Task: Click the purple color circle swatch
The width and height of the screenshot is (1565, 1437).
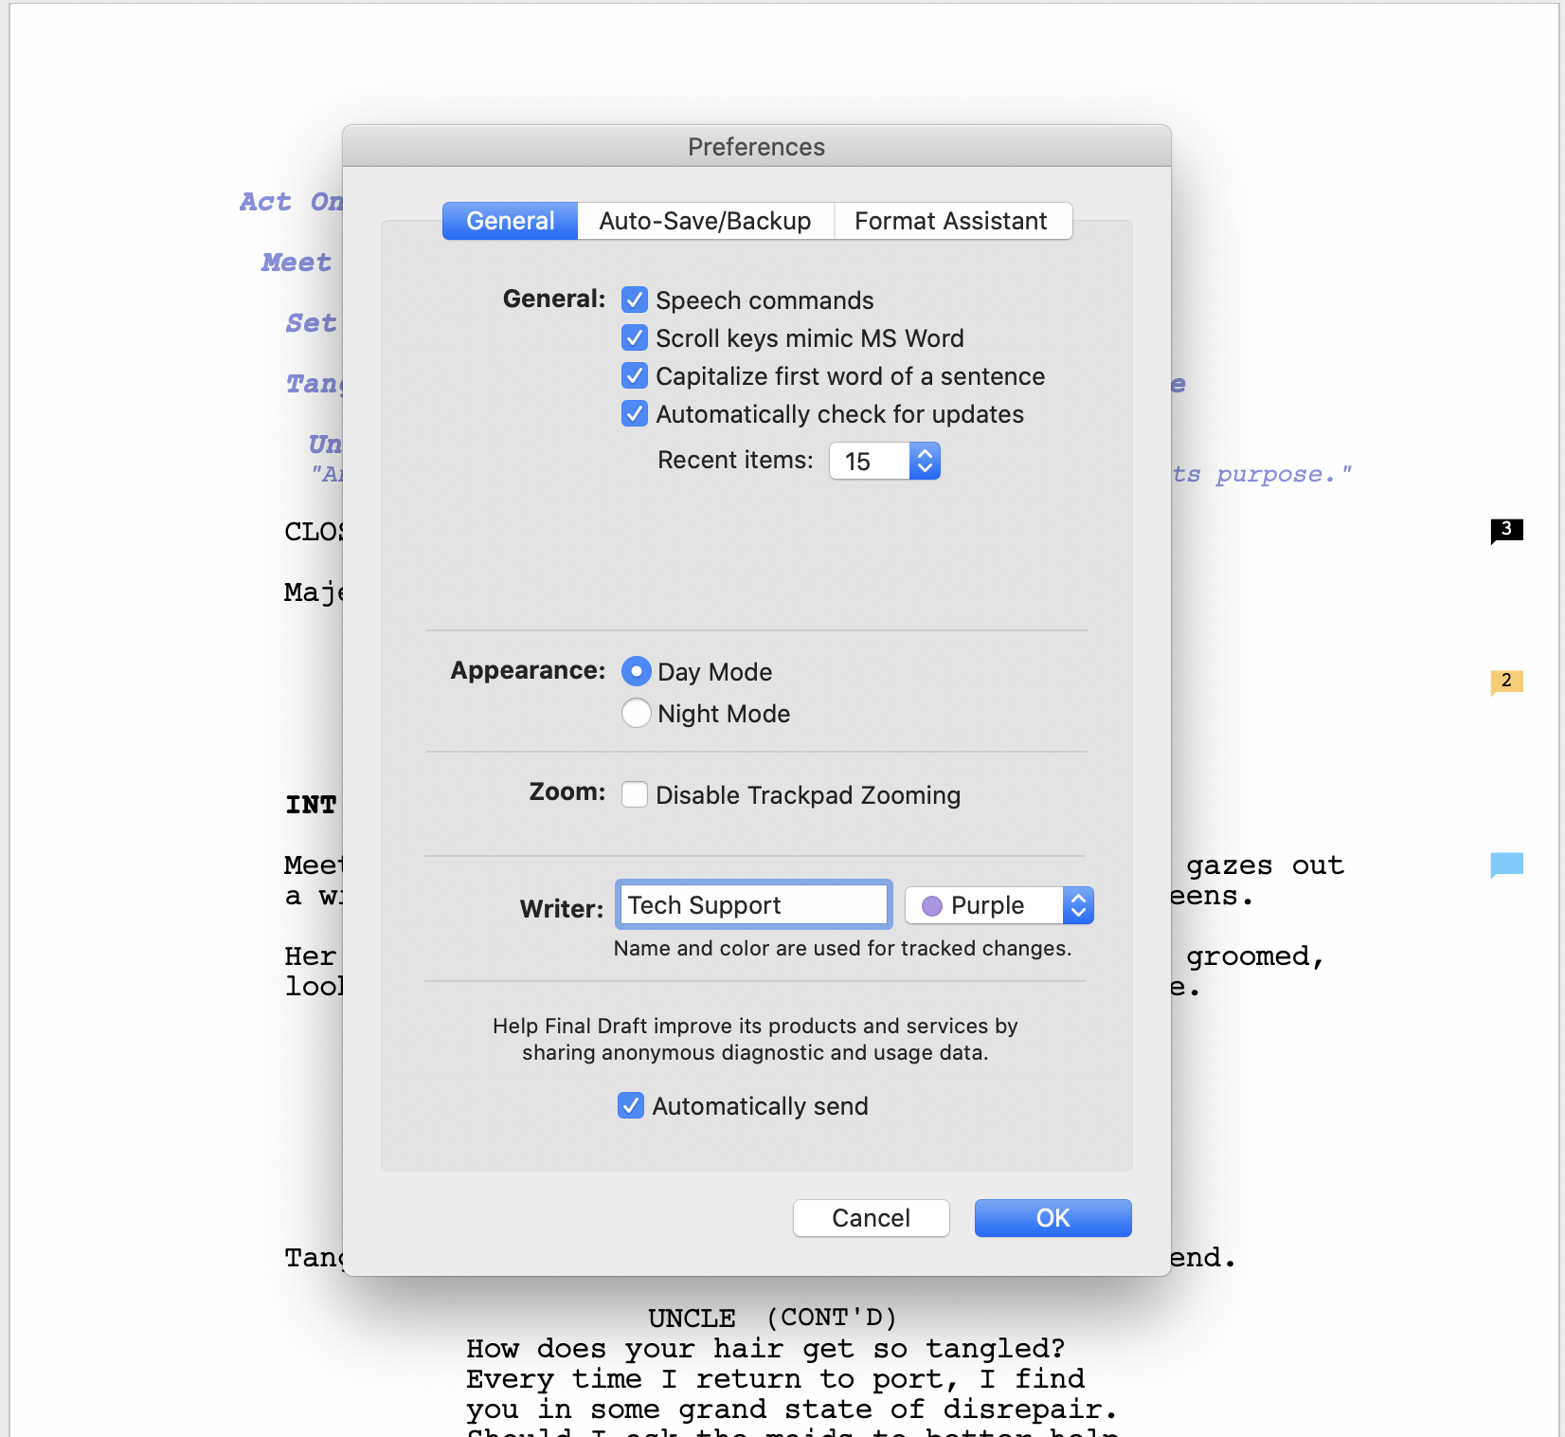Action: (x=932, y=906)
